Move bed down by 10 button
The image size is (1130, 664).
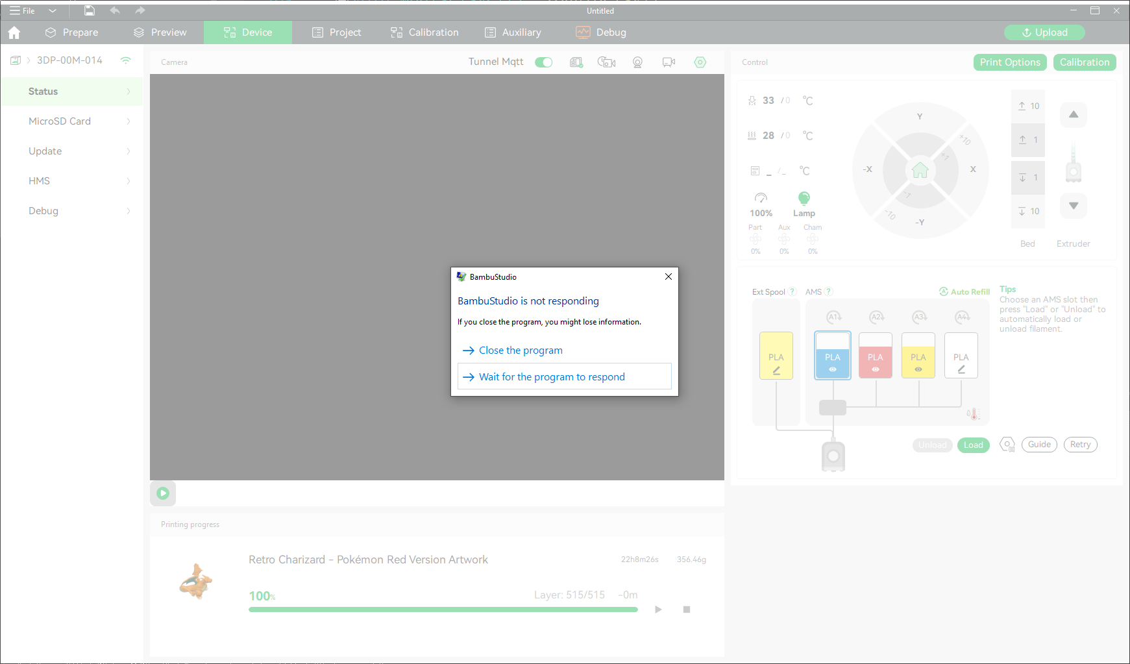1028,211
